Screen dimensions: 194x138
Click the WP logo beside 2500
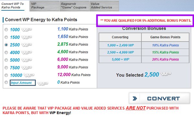click(27, 45)
